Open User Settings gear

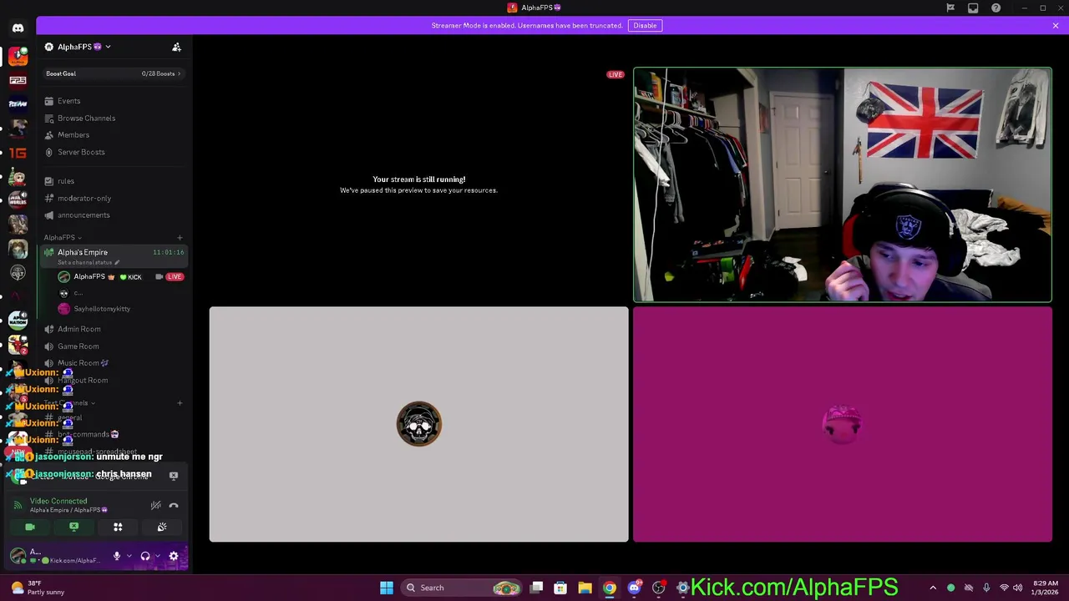[174, 556]
